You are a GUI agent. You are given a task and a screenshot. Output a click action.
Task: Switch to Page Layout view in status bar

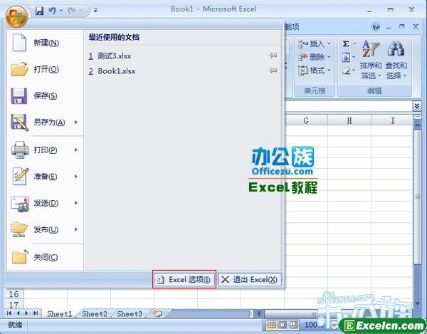(x=283, y=325)
